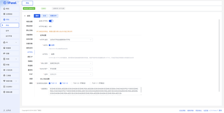The width and height of the screenshot is (224, 113).
Task: Open the 应用商店 app store icon
Action: [4, 14]
